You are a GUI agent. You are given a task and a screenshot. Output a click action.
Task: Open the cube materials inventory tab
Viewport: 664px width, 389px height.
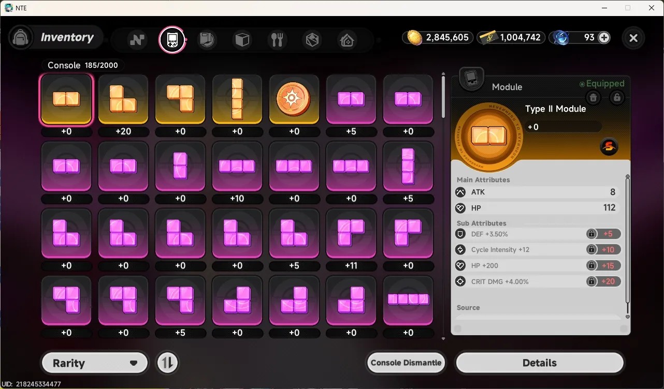pos(242,40)
